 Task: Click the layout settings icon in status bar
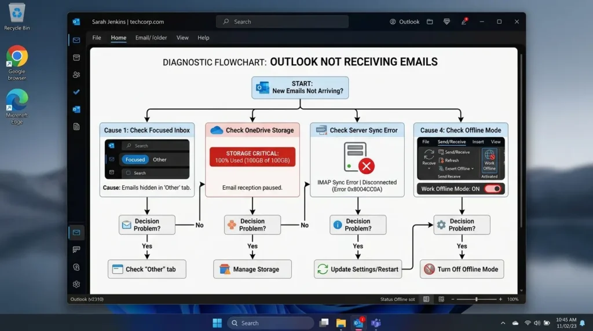pos(441,299)
